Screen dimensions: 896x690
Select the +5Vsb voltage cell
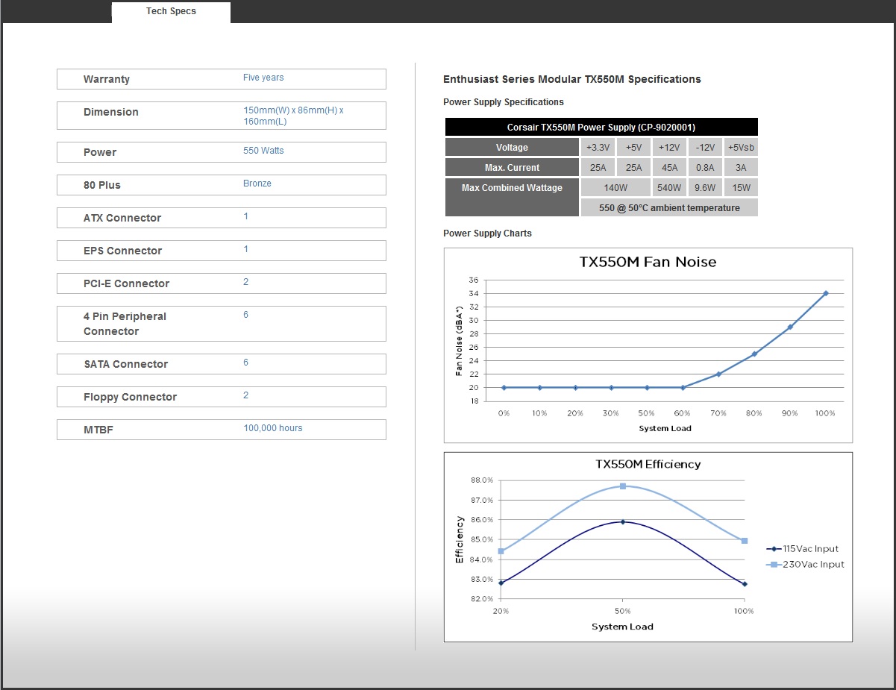[x=741, y=148]
